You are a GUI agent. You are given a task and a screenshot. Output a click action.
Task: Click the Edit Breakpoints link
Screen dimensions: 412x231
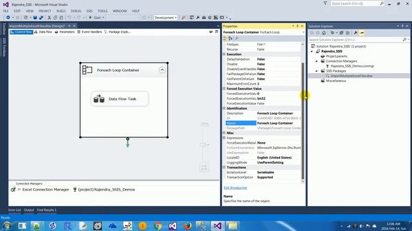coord(236,188)
